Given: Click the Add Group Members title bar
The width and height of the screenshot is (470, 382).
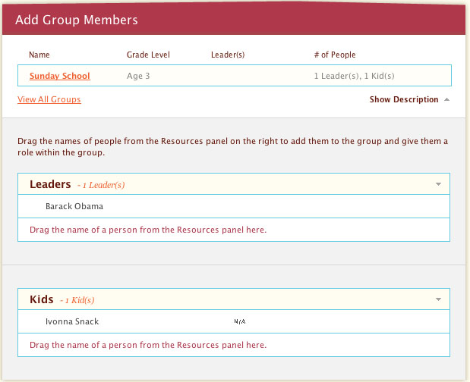Looking at the screenshot, I should pos(76,19).
